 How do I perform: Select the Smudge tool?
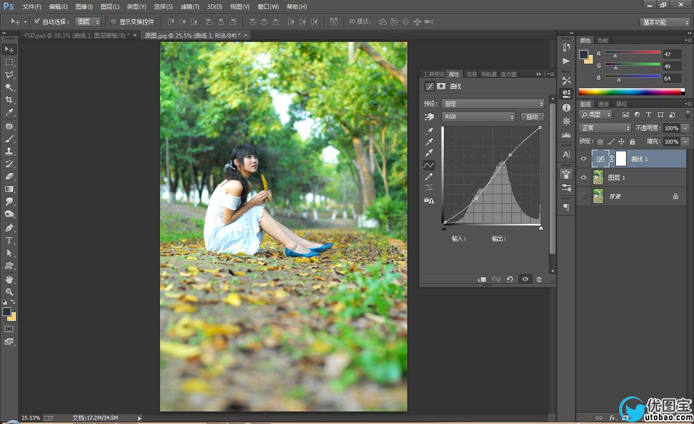pos(9,201)
